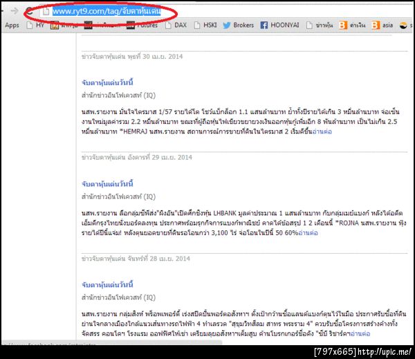Viewport: 415px width, 359px height.
Task: Open the ค่าเงิน Bloomberg bookmark
Action: coord(352,26)
